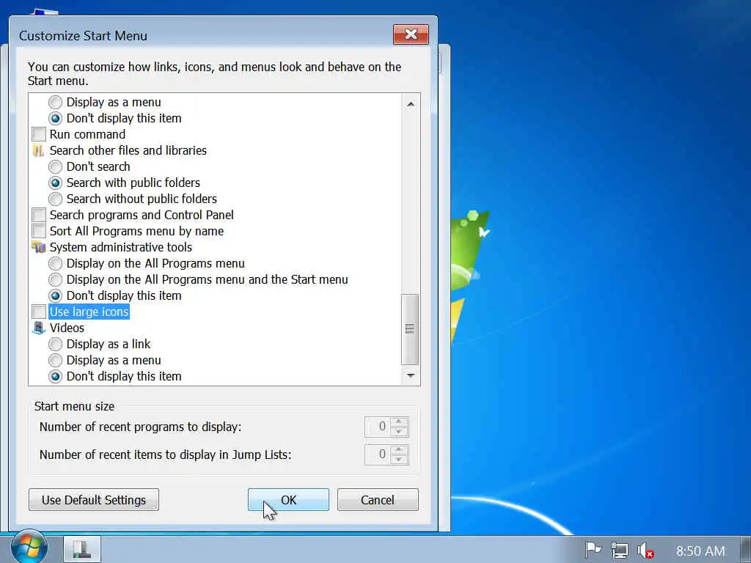Open the Action Center flag icon
The image size is (751, 563).
593,550
